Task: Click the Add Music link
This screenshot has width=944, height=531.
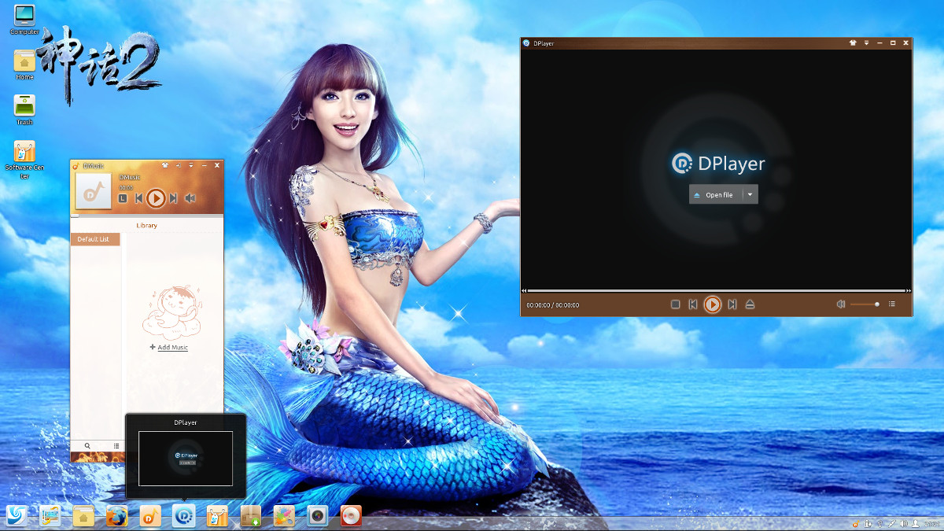Action: (168, 347)
